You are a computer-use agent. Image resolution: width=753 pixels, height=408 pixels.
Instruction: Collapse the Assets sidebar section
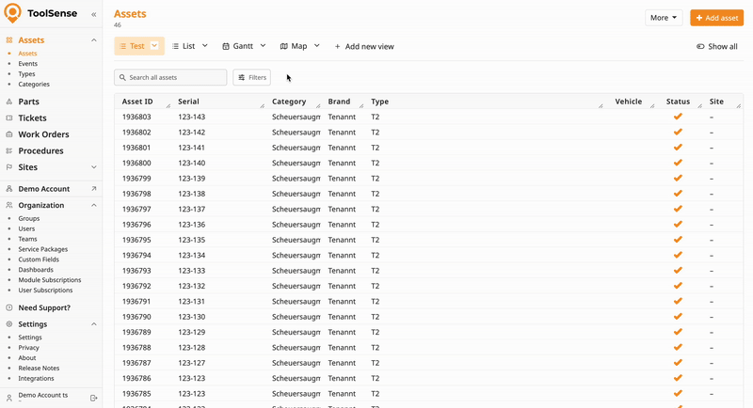tap(93, 40)
